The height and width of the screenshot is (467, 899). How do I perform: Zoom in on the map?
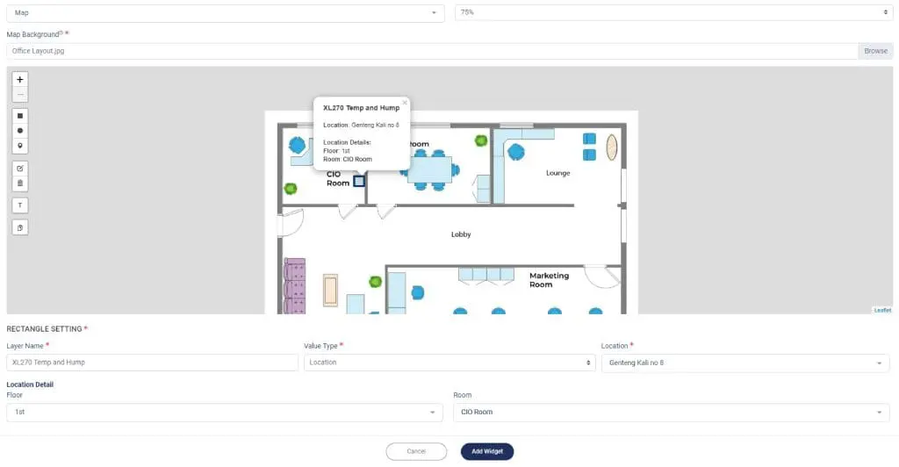[x=20, y=79]
